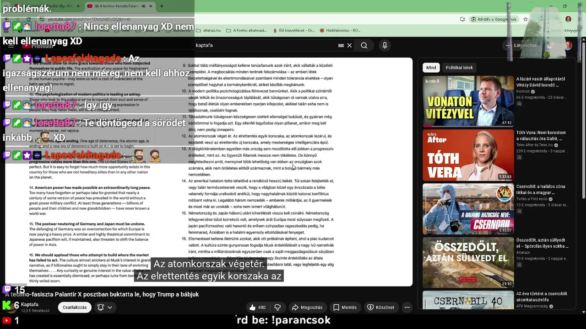Dislike the video with thumbs-down

coord(277,308)
